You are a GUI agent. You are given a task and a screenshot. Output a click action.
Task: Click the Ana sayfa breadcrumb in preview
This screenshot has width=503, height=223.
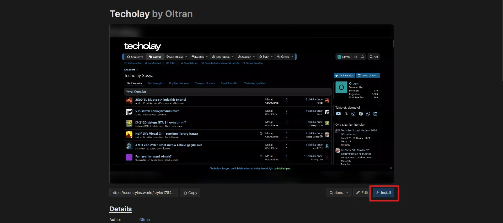pos(130,70)
